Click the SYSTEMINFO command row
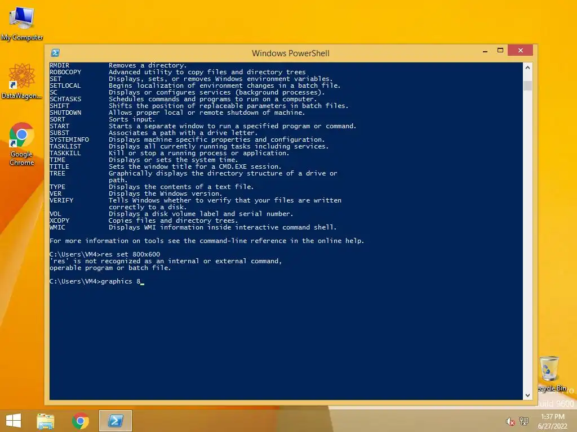577x432 pixels. point(187,139)
